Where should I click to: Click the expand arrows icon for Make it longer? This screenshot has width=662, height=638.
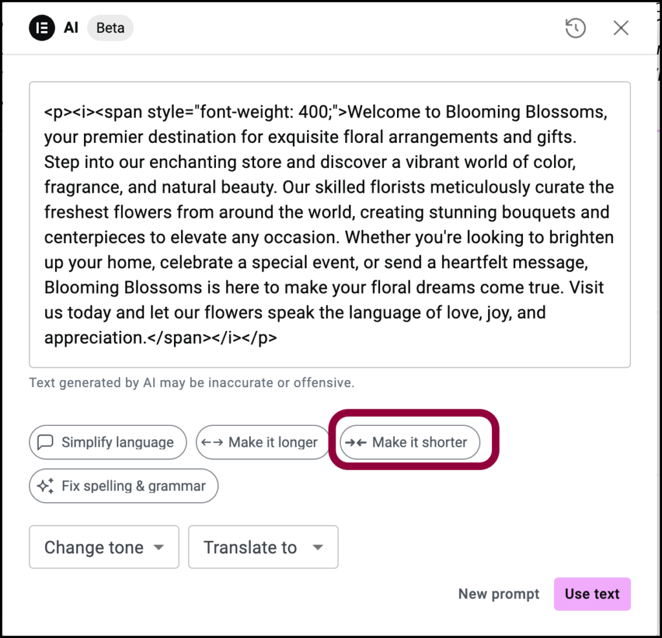212,442
